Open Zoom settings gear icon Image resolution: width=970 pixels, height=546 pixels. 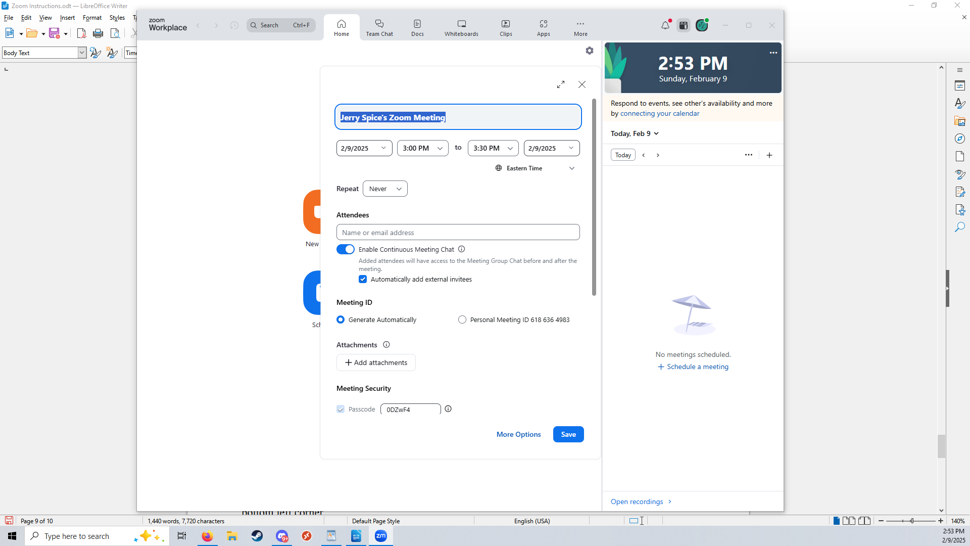[x=590, y=51]
